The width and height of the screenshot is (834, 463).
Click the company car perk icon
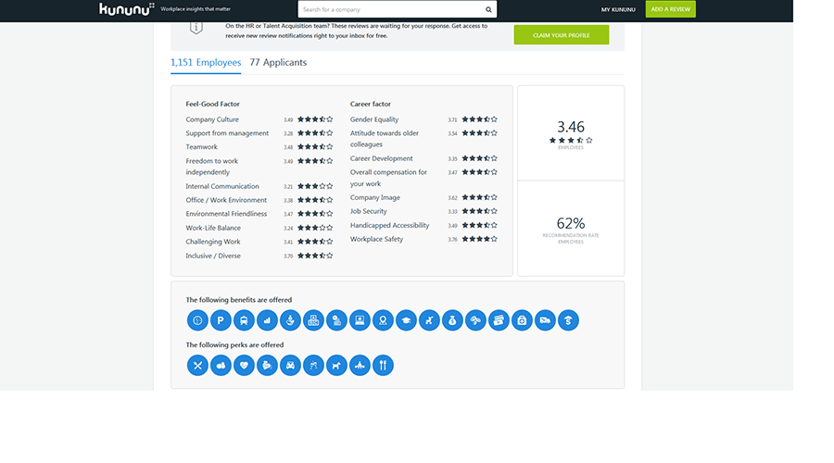[x=290, y=365]
